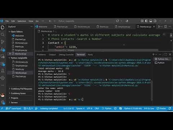Open the Explorer view in activity bar

click(x=3, y=27)
